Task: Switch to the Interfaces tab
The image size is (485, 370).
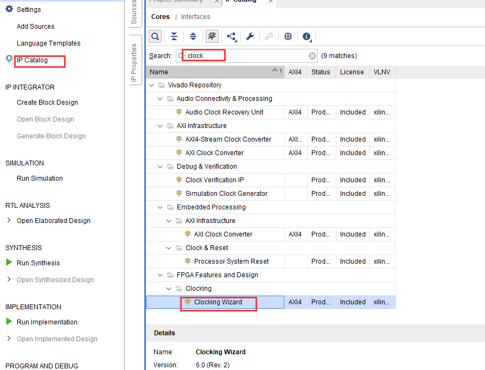Action: click(195, 17)
